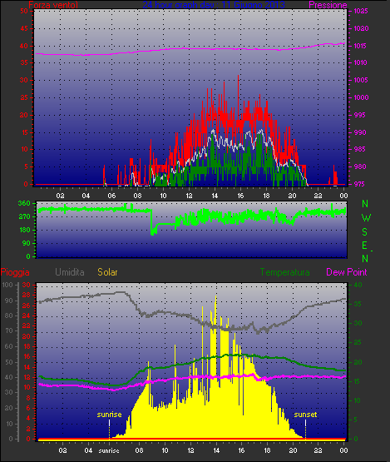Image resolution: width=390 pixels, height=462 pixels.
Task: Click the 'Forza vento' axis title
Action: pyautogui.click(x=53, y=5)
